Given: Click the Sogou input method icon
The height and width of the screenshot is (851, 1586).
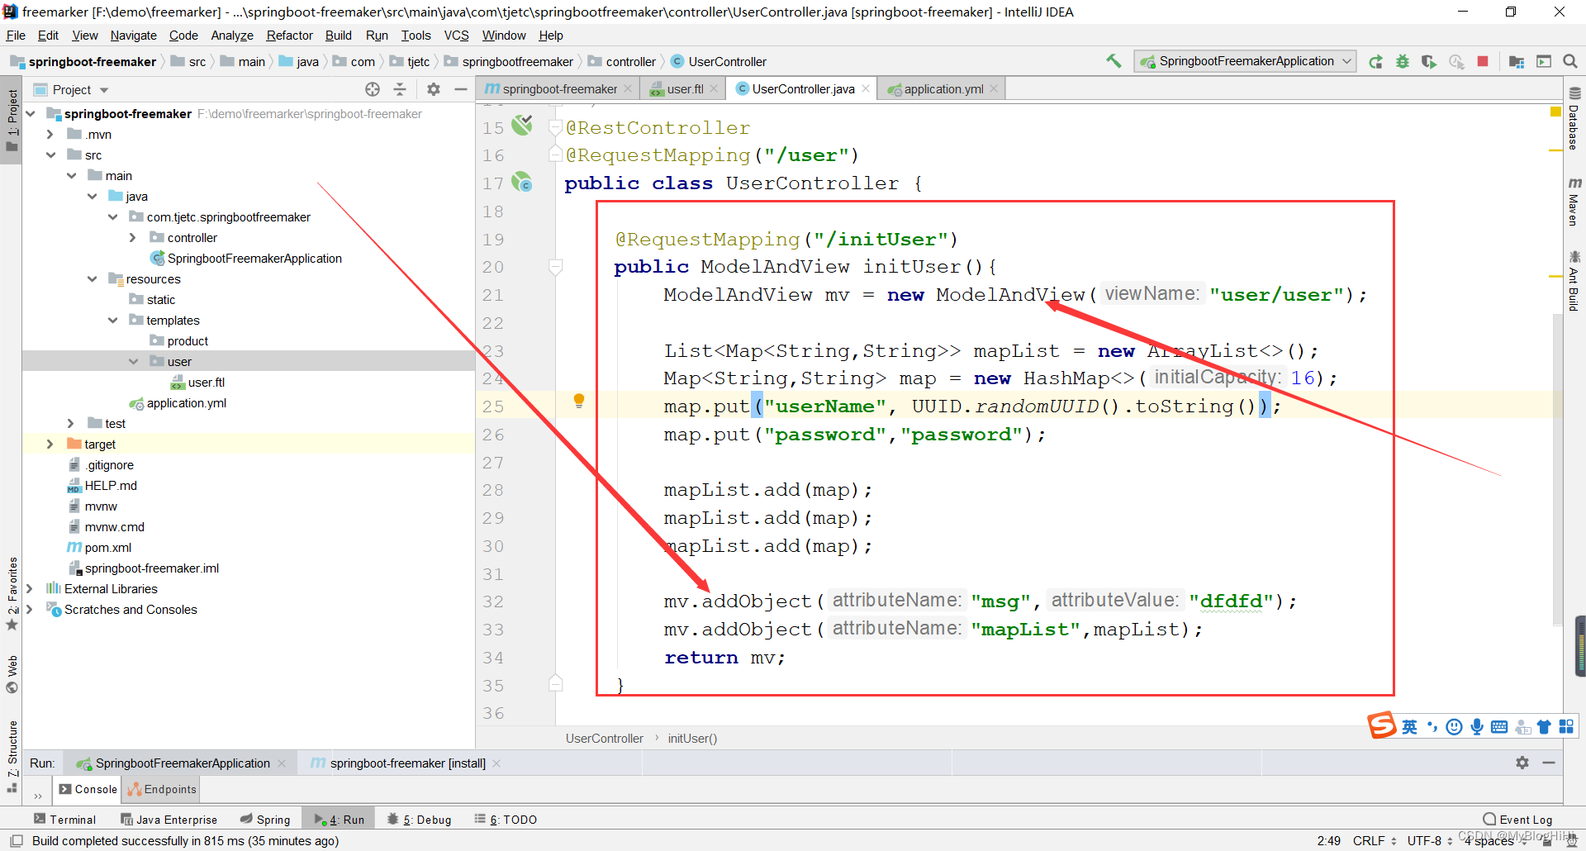Looking at the screenshot, I should (x=1382, y=725).
